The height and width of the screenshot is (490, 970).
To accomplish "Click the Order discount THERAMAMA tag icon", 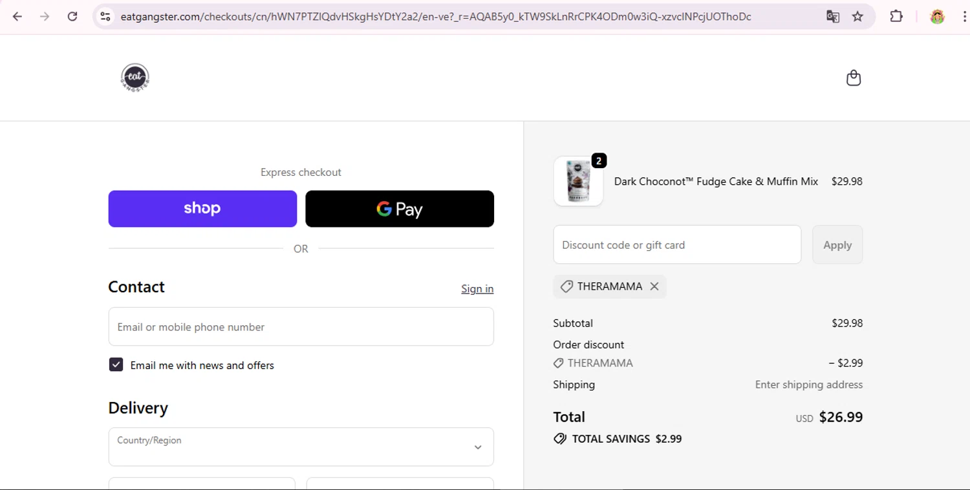I will coord(559,363).
